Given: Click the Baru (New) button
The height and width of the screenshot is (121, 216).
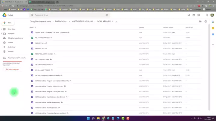Looking at the screenshot, I should tap(8, 23).
